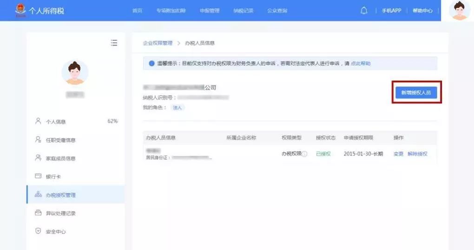Select 办税授权管理 in the sidebar

[x=60, y=195]
